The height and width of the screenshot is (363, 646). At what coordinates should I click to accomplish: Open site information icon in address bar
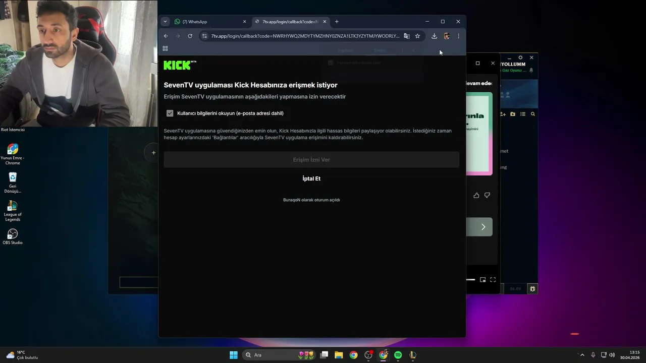click(204, 36)
